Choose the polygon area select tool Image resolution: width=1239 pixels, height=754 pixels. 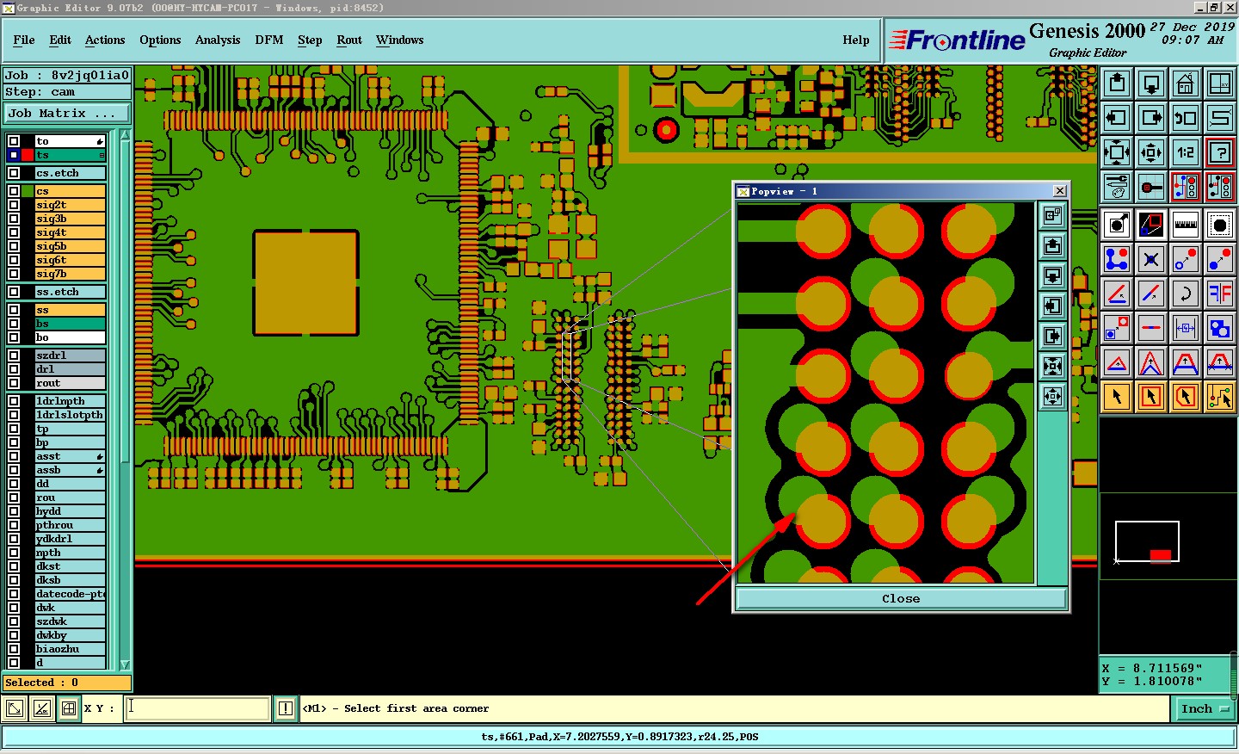click(1186, 397)
